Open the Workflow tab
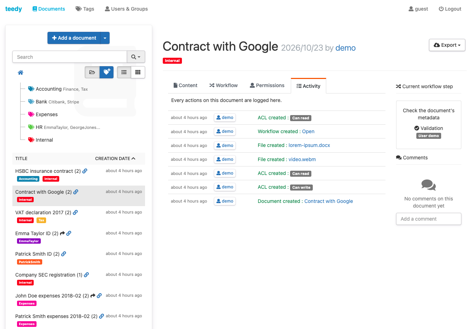The image size is (472, 329). (223, 85)
